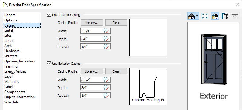242x110 pixels.
Task: Click the door frame icon in preview toolbar
Action: 225,16
